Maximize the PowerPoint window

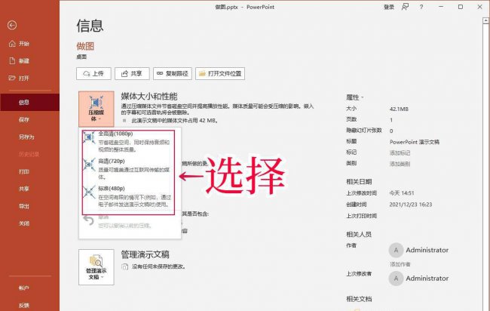pos(461,7)
